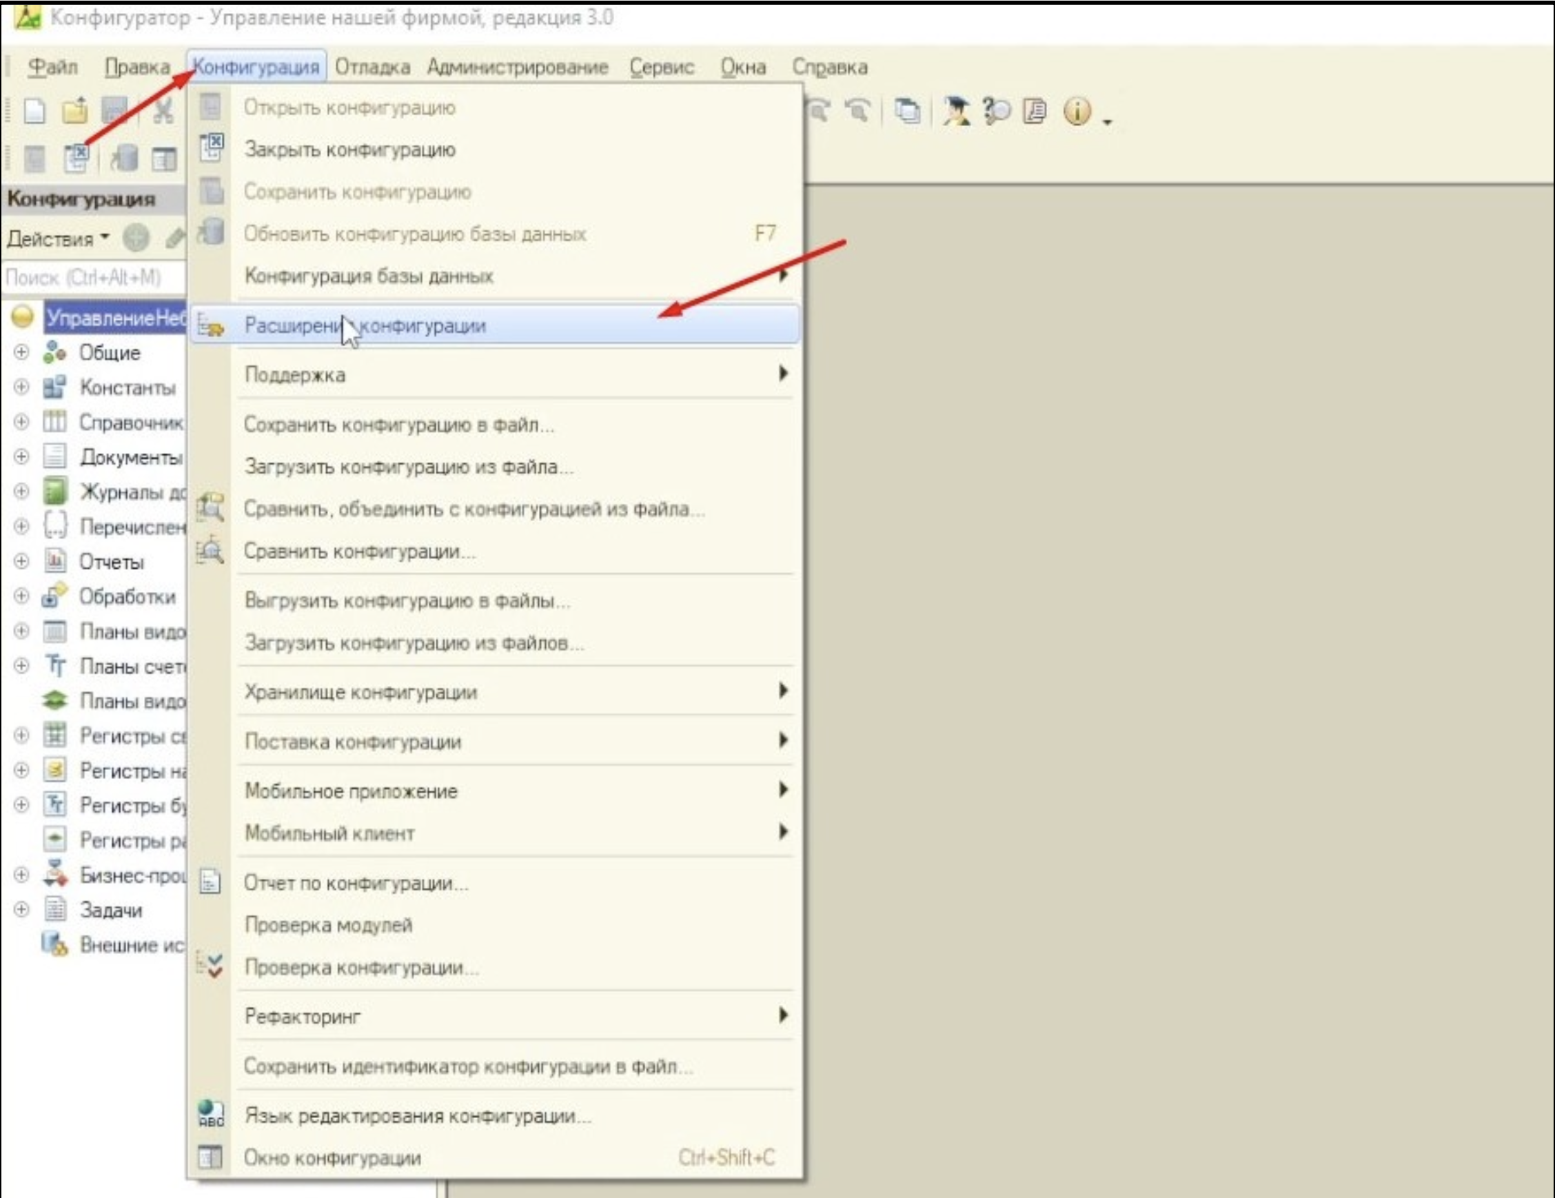The image size is (1555, 1198).
Task: Expand the Задачи tree node
Action: coord(21,909)
